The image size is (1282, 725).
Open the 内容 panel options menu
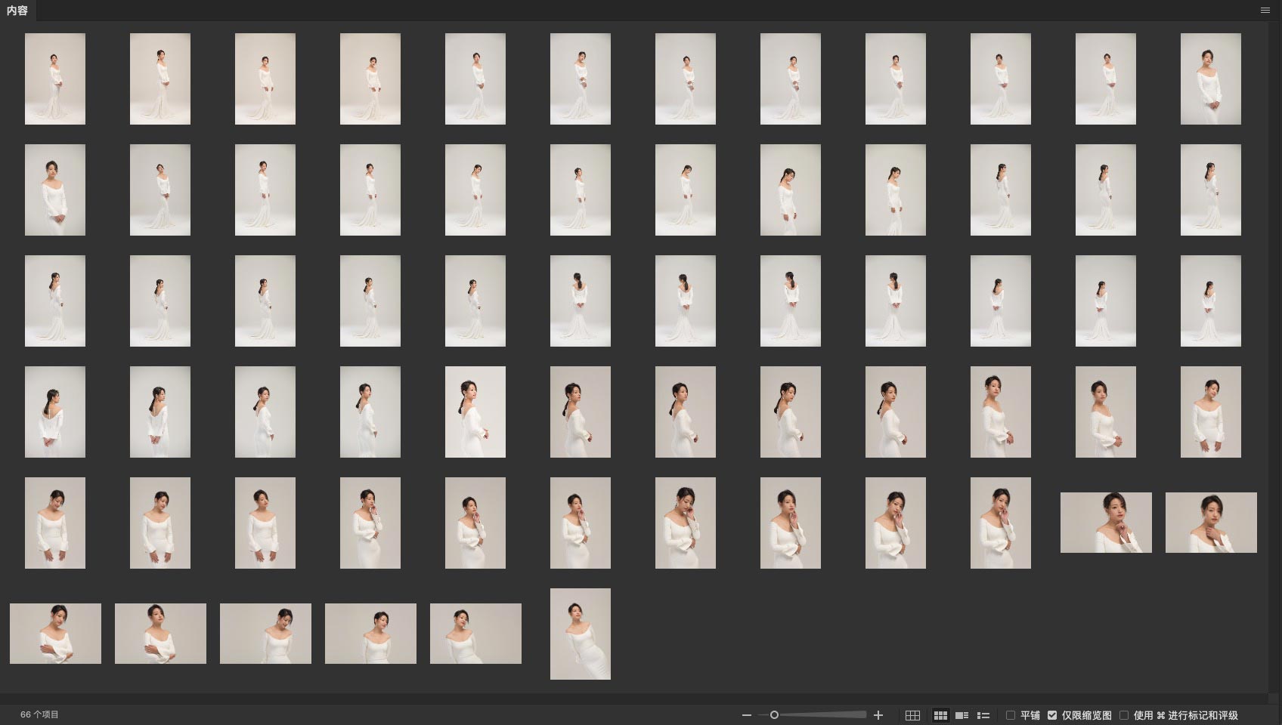point(1265,11)
